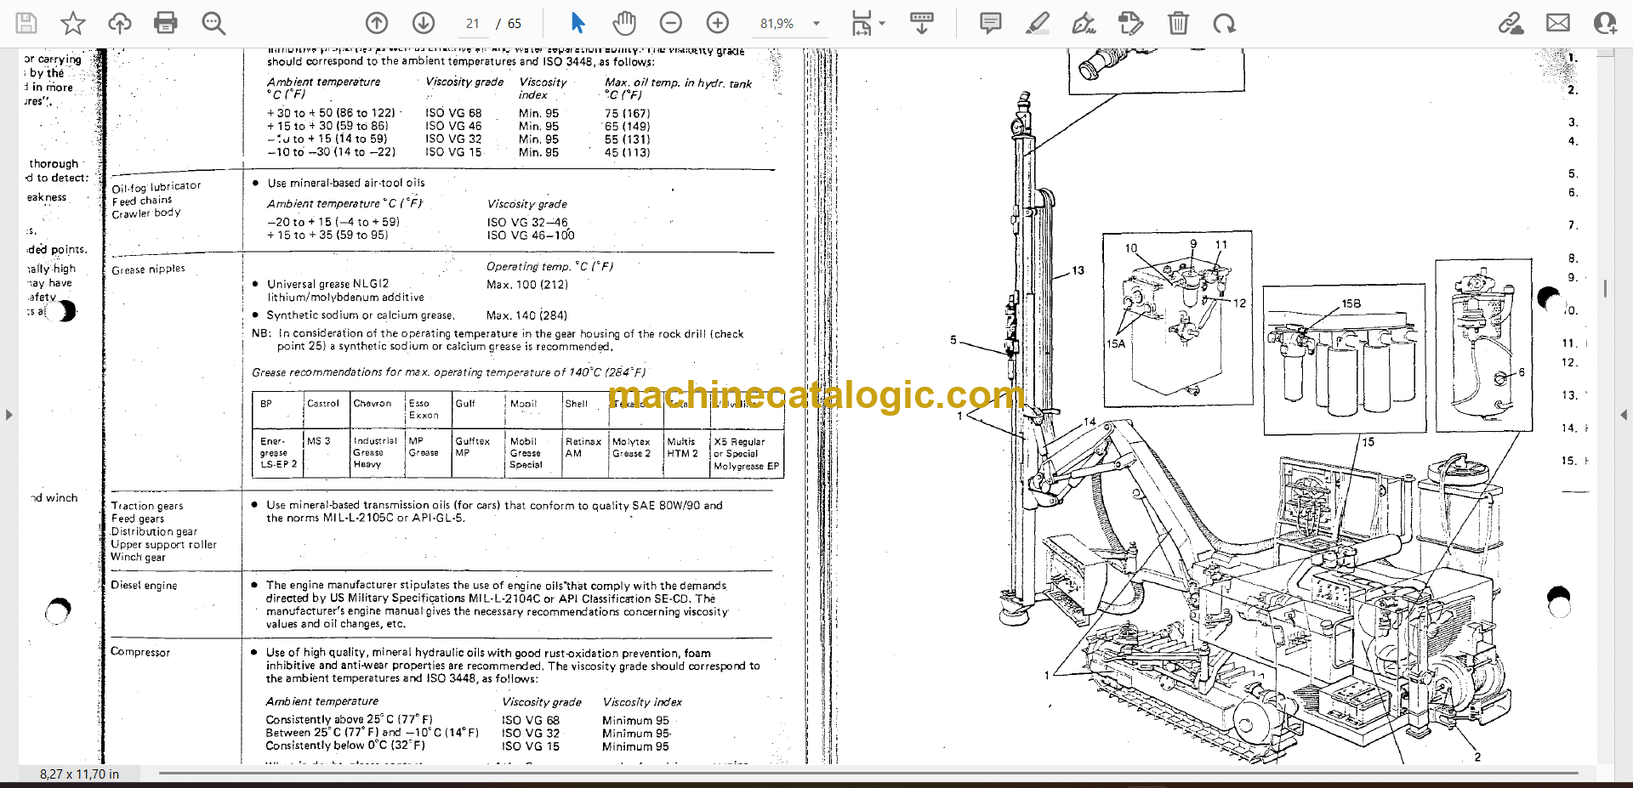Open the Fill & Sign fountain pen tool

pyautogui.click(x=1084, y=23)
